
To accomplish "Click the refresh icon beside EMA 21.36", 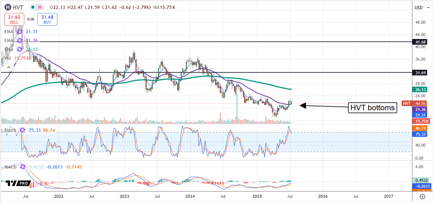I will [x=19, y=40].
